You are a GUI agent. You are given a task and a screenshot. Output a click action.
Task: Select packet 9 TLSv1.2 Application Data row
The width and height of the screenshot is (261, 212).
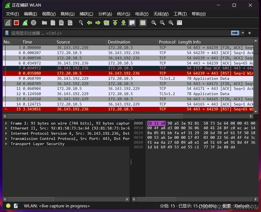pyautogui.click(x=128, y=78)
